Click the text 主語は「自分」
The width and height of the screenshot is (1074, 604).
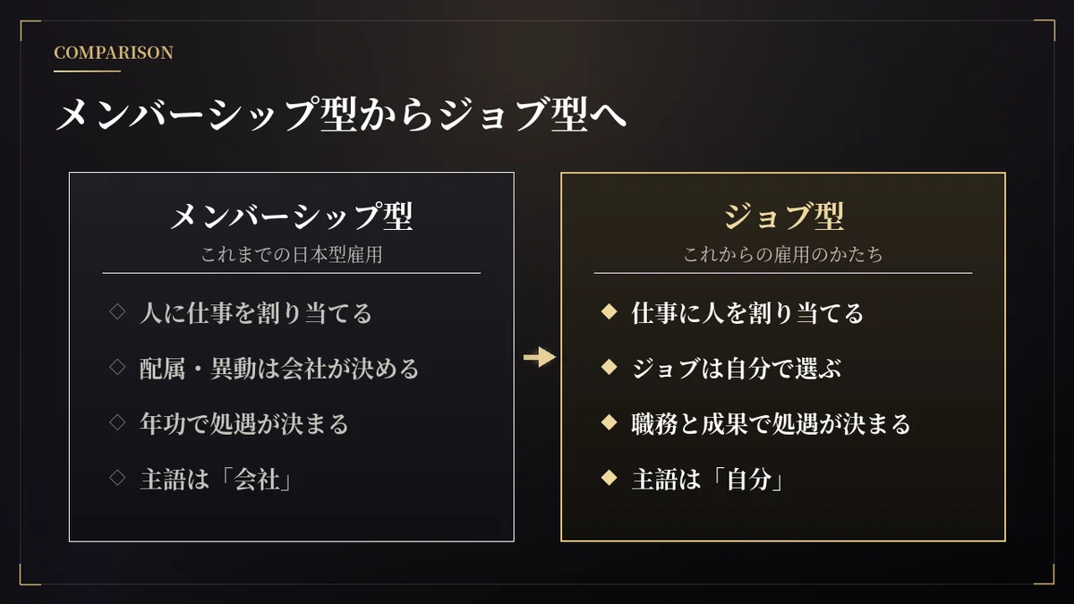(x=709, y=479)
